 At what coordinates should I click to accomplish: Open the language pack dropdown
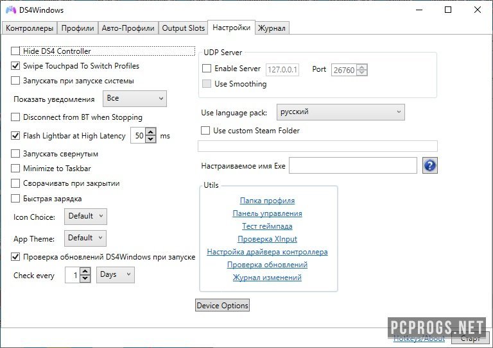[340, 112]
